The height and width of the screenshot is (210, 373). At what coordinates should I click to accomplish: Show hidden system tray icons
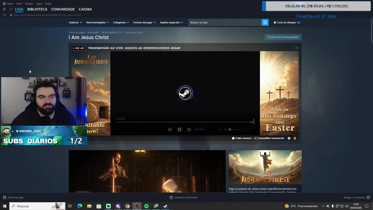point(323,206)
